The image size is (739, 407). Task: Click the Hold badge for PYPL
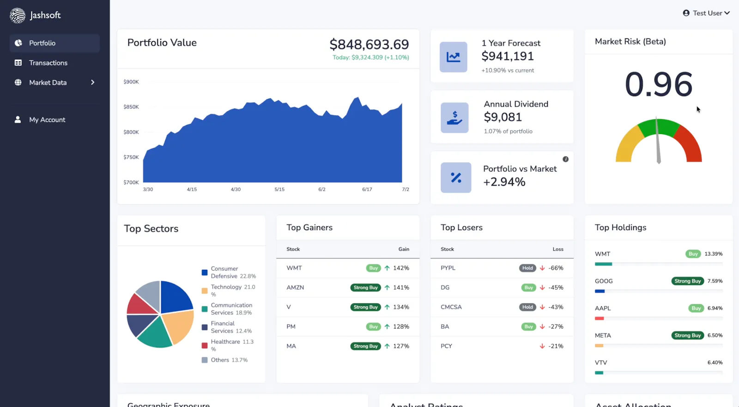click(527, 268)
